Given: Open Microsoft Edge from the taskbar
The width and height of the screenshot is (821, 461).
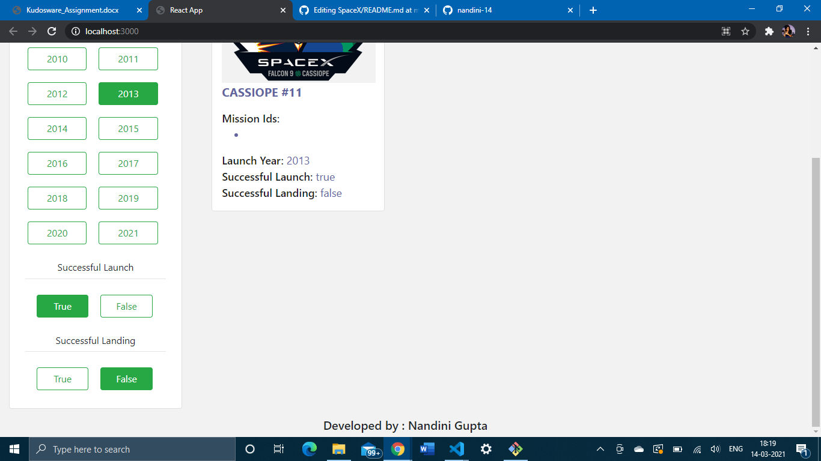Looking at the screenshot, I should coord(310,449).
